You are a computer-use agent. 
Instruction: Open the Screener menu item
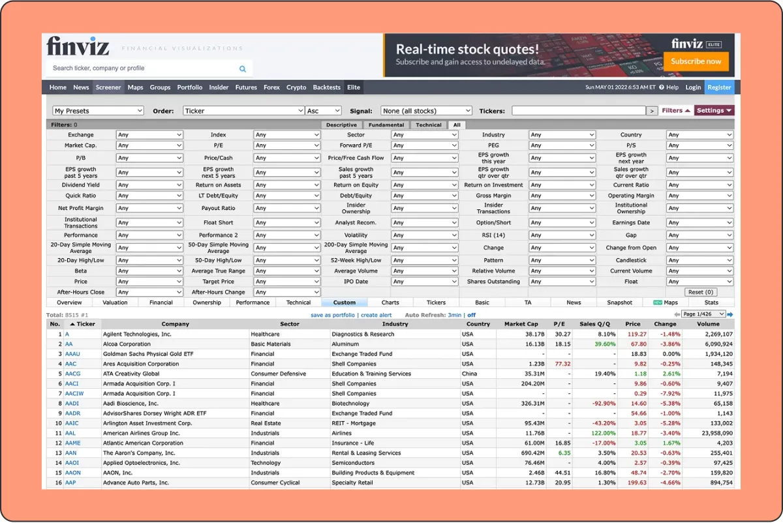(x=108, y=87)
